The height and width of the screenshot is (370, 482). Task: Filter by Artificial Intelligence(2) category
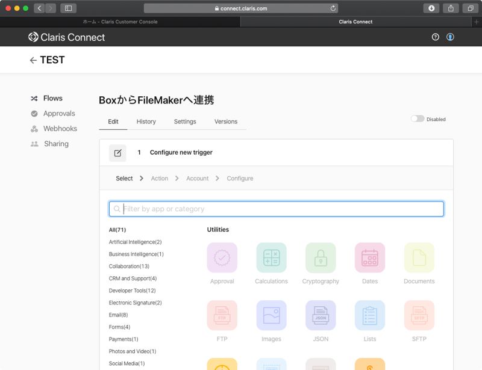click(x=135, y=242)
